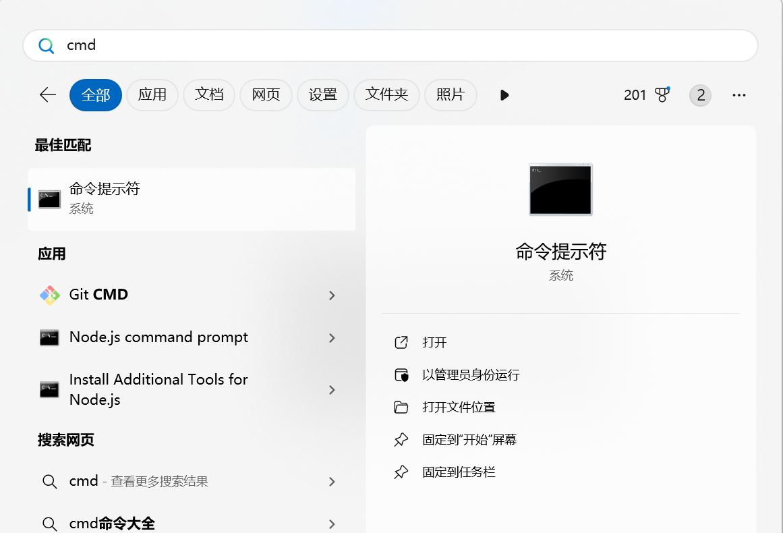Expand Install Additional Tools for Node.js chevron
Image resolution: width=783 pixels, height=533 pixels.
click(332, 390)
